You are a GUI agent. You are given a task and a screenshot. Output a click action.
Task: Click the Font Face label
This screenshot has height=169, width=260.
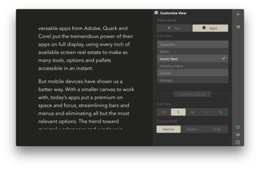click(x=164, y=36)
